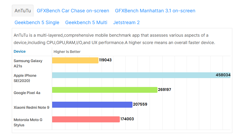Switch to GFXBench Manhattan 3.1 on-screen tab
This screenshot has height=136, width=236.
pyautogui.click(x=155, y=11)
